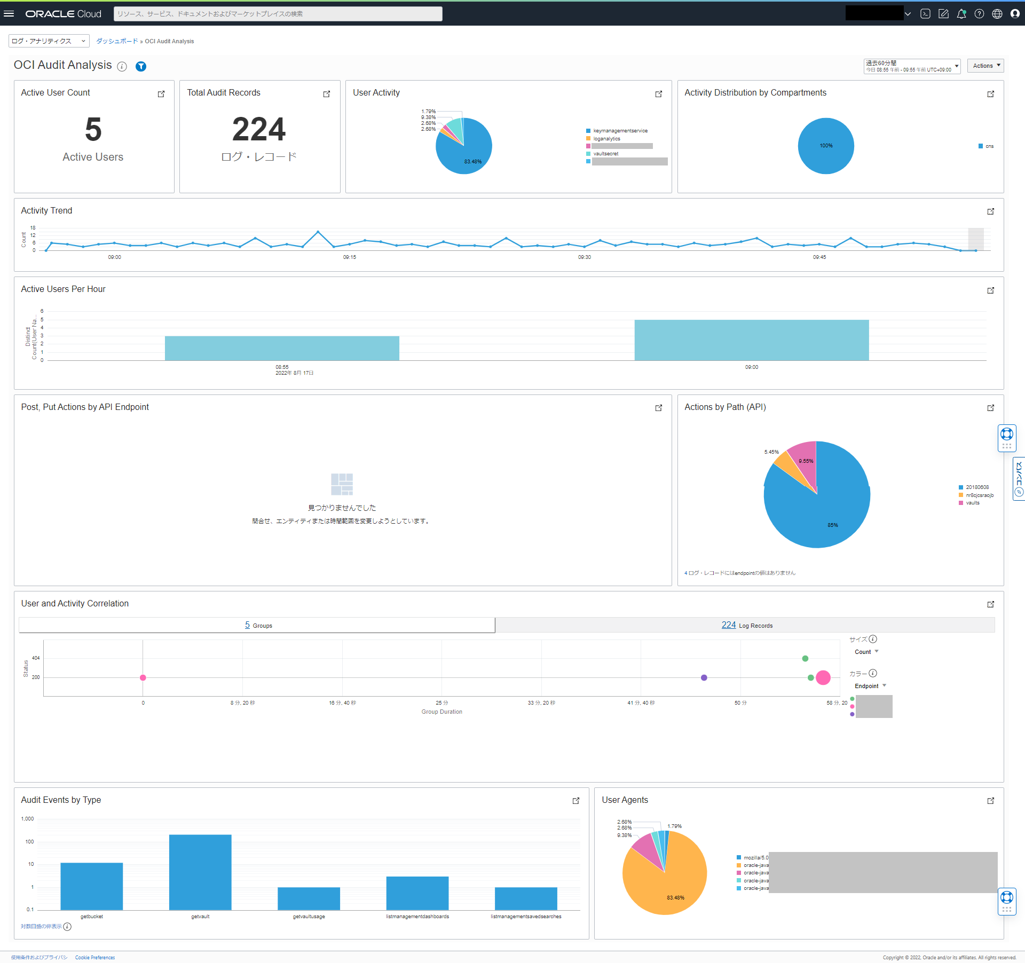
Task: Click the top search input field
Action: [x=278, y=14]
